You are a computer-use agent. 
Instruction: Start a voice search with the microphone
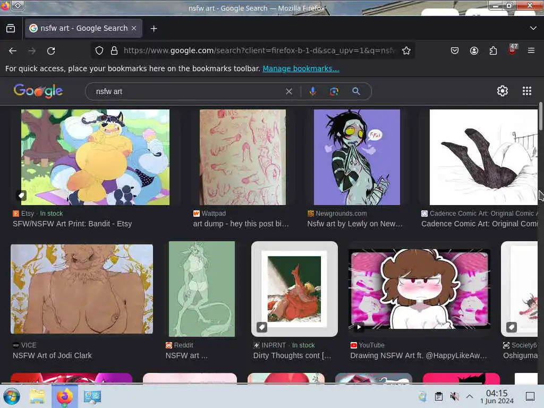click(312, 91)
